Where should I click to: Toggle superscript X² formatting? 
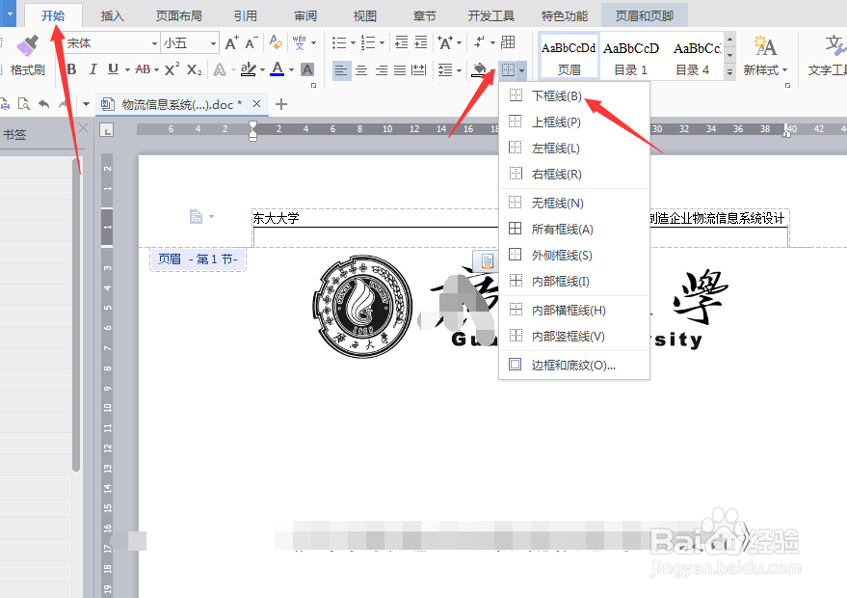[172, 69]
